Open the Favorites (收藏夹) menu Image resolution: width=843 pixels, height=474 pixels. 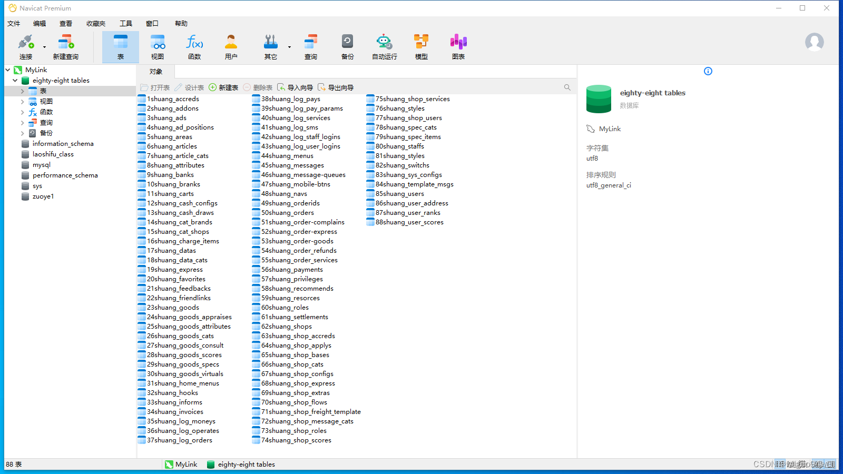(96, 23)
